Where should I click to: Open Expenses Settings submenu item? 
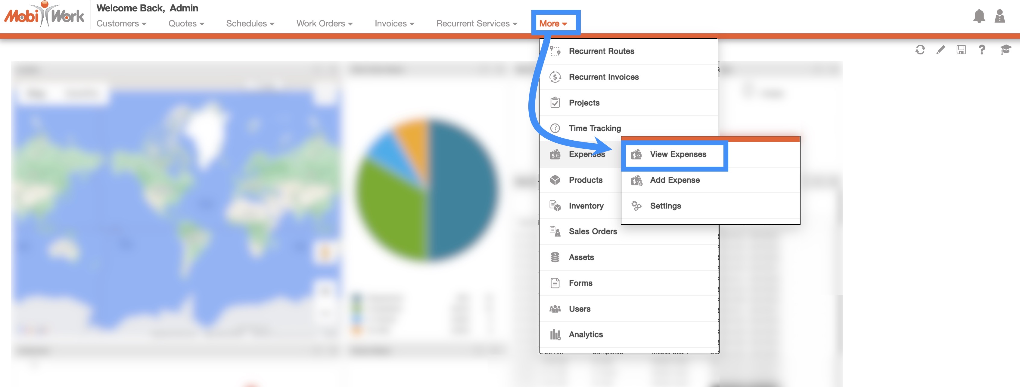[x=665, y=206]
